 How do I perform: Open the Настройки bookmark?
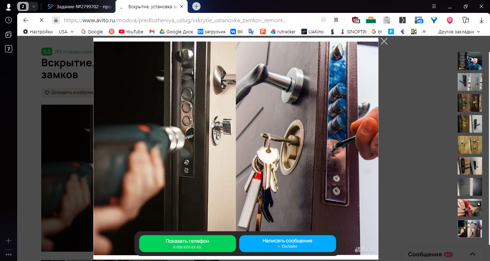tap(38, 32)
